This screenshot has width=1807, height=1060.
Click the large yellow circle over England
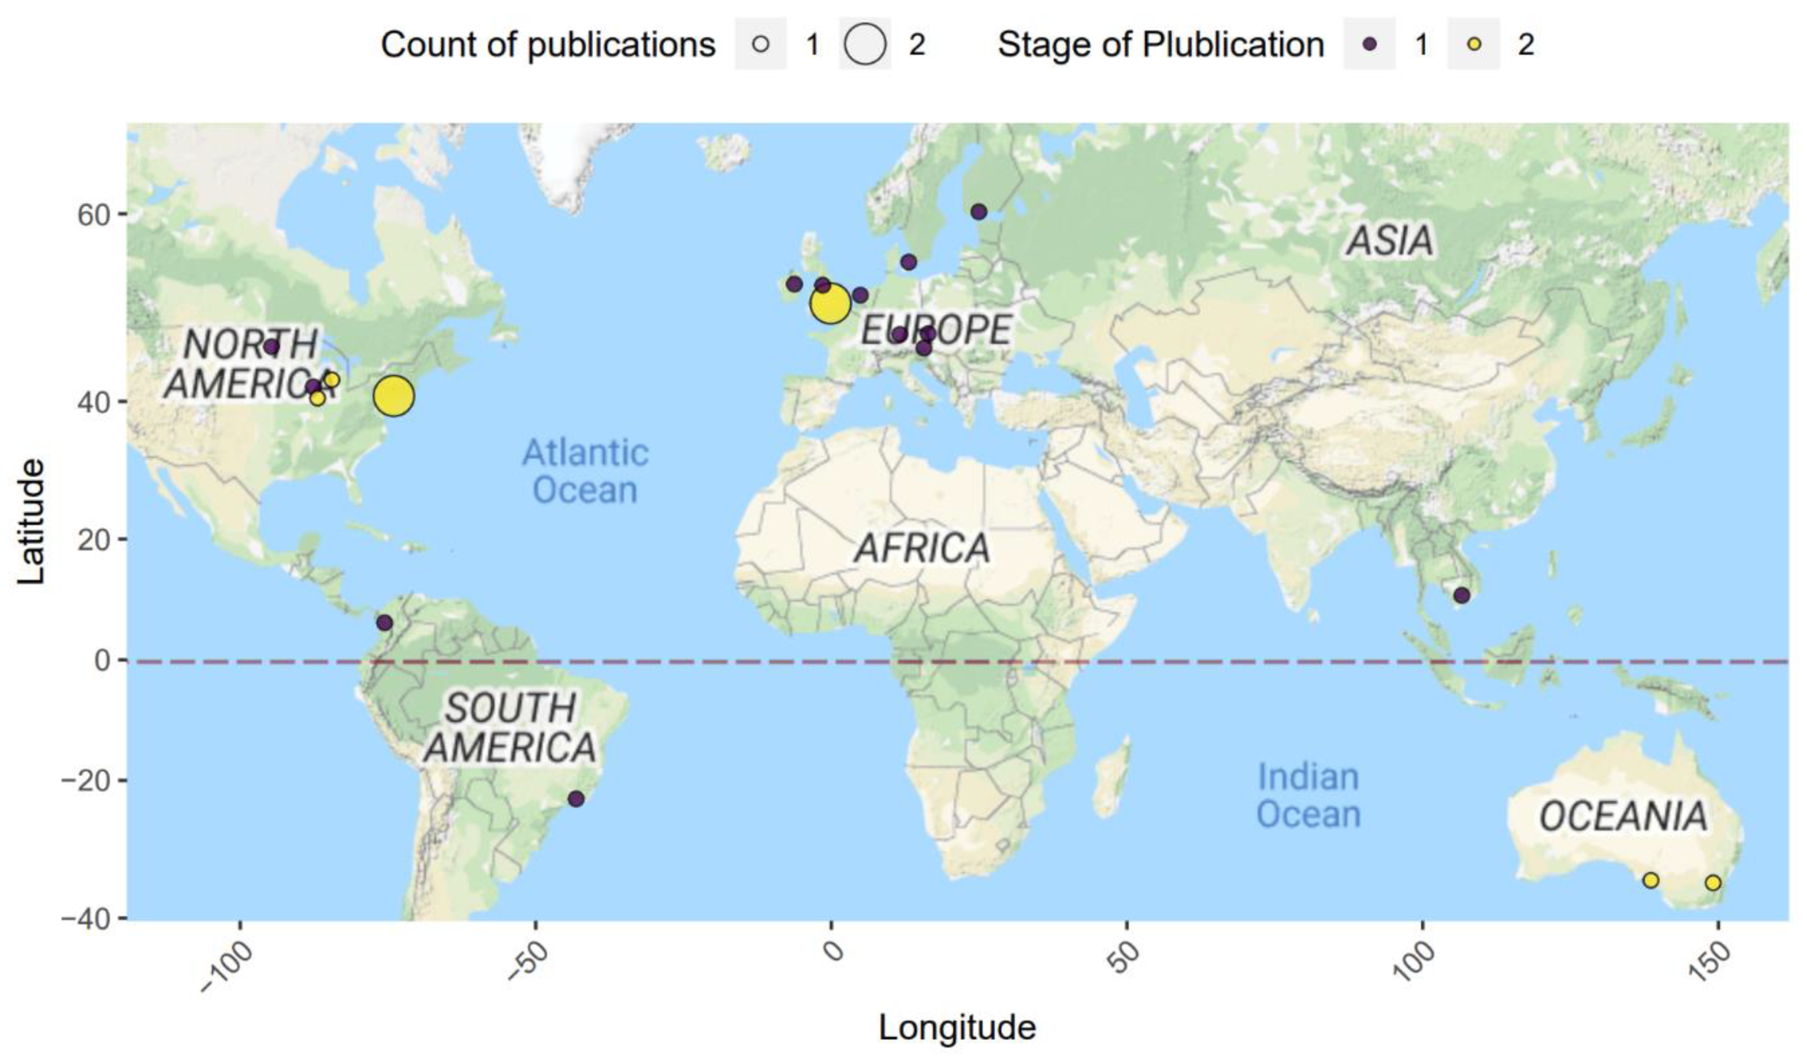tap(830, 304)
